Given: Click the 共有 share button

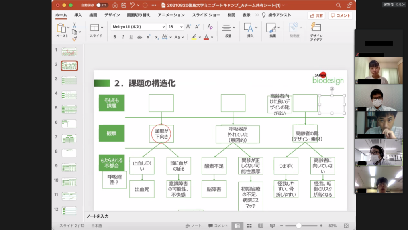Looking at the screenshot, I should 316,16.
